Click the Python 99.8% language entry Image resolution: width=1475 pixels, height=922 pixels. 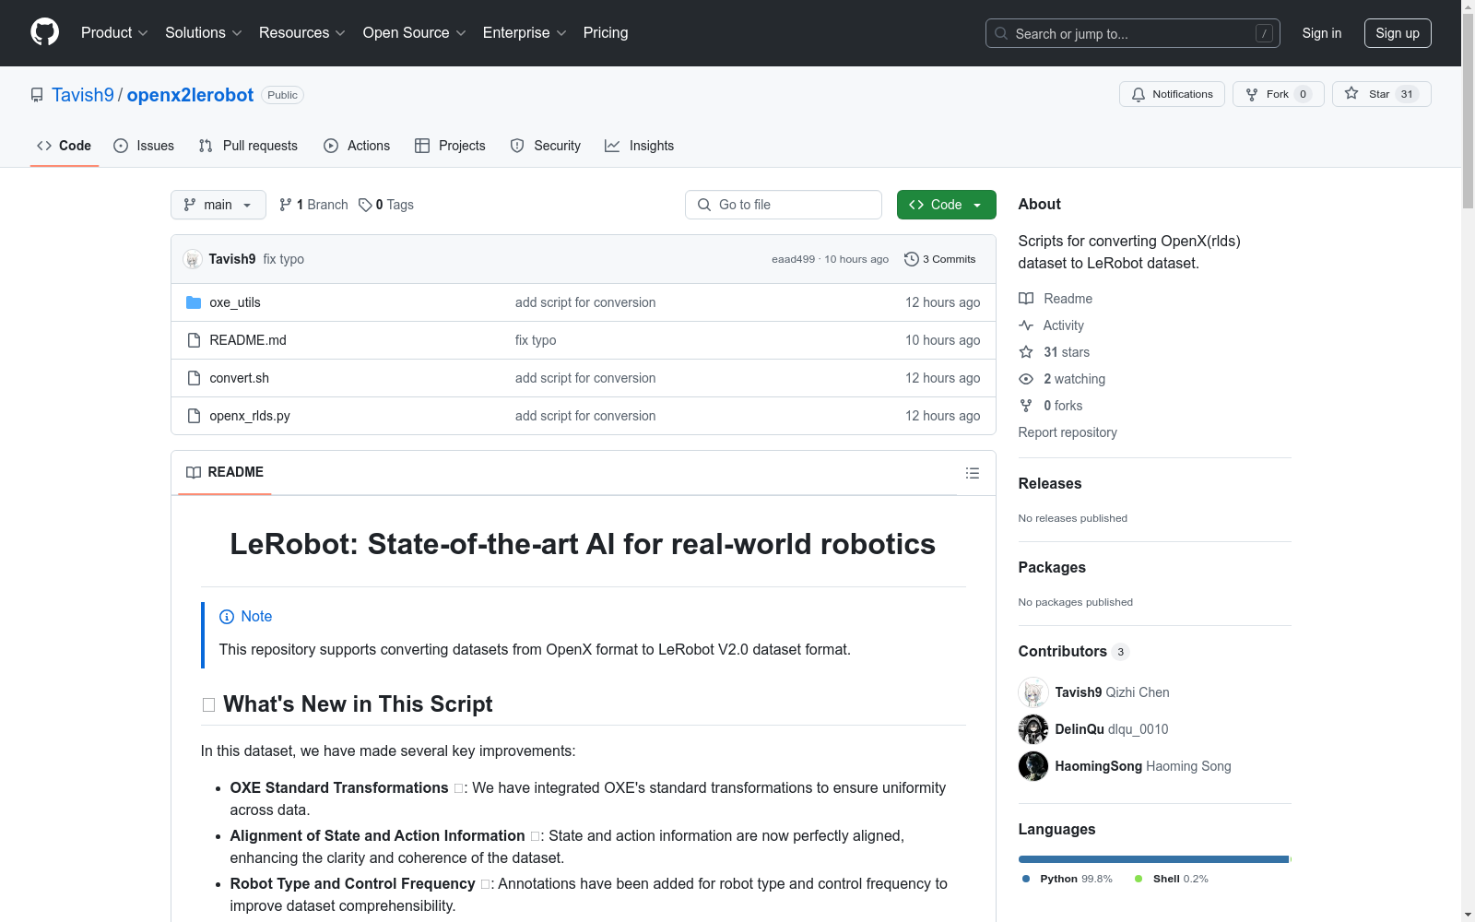pyautogui.click(x=1068, y=879)
